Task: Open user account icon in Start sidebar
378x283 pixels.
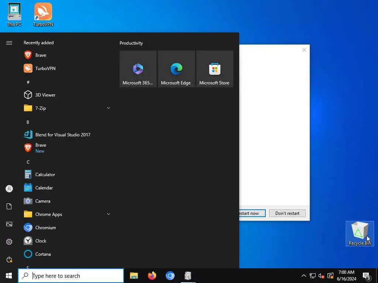Action: click(x=9, y=189)
